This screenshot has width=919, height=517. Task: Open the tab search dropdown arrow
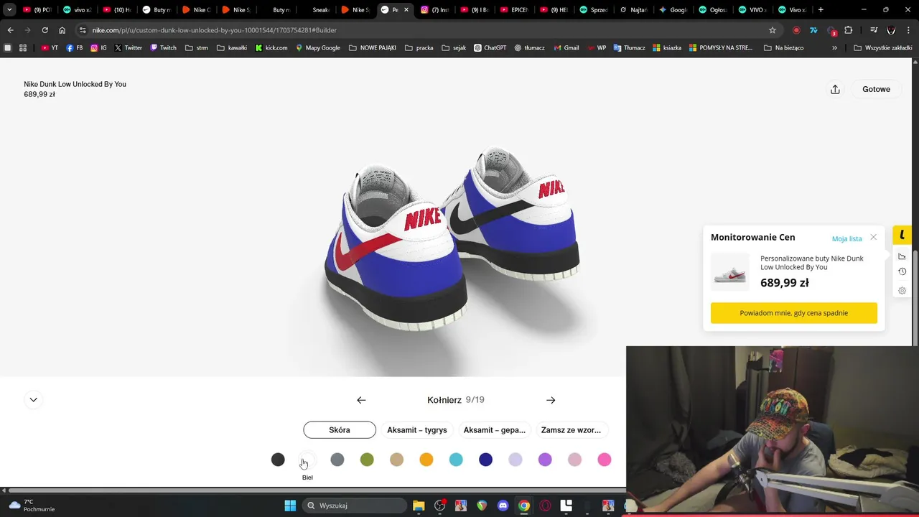tap(9, 10)
